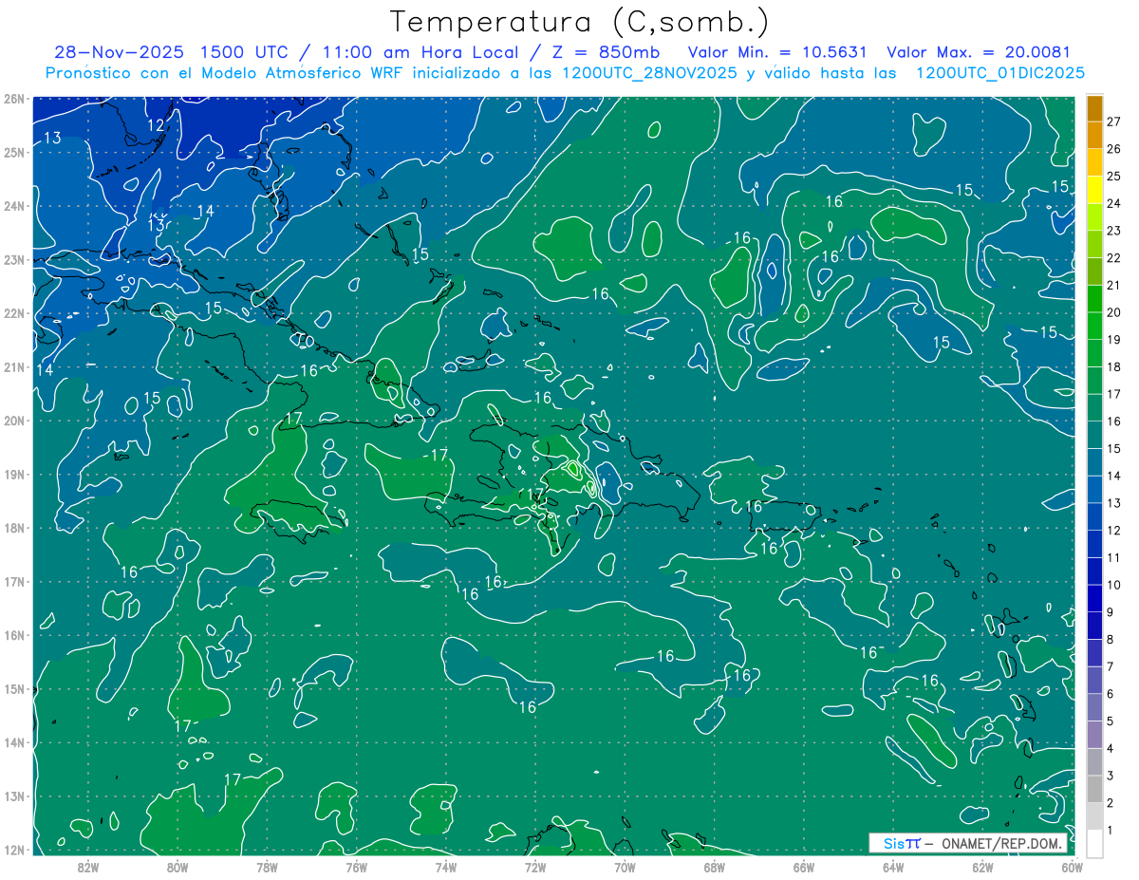Click the 25N latitude axis label
Screen dimensions: 1139x880
point(14,152)
